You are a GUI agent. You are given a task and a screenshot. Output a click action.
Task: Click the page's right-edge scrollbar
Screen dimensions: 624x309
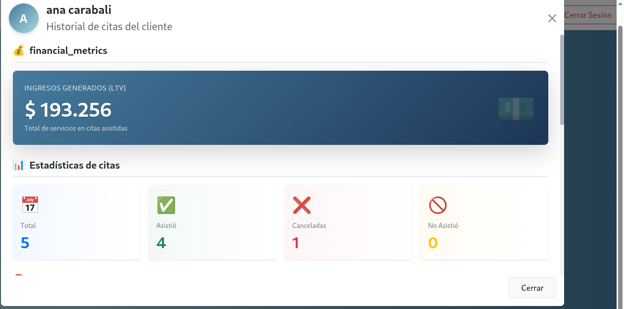[621, 148]
